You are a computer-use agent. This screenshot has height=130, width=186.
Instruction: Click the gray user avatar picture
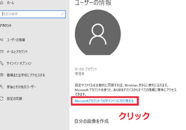point(98,32)
